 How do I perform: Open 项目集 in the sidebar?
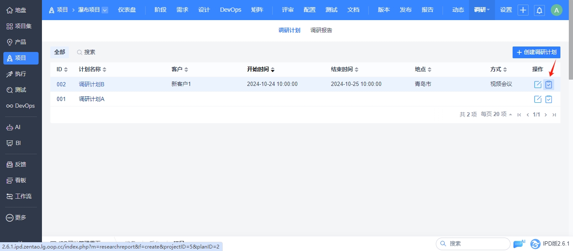21,26
